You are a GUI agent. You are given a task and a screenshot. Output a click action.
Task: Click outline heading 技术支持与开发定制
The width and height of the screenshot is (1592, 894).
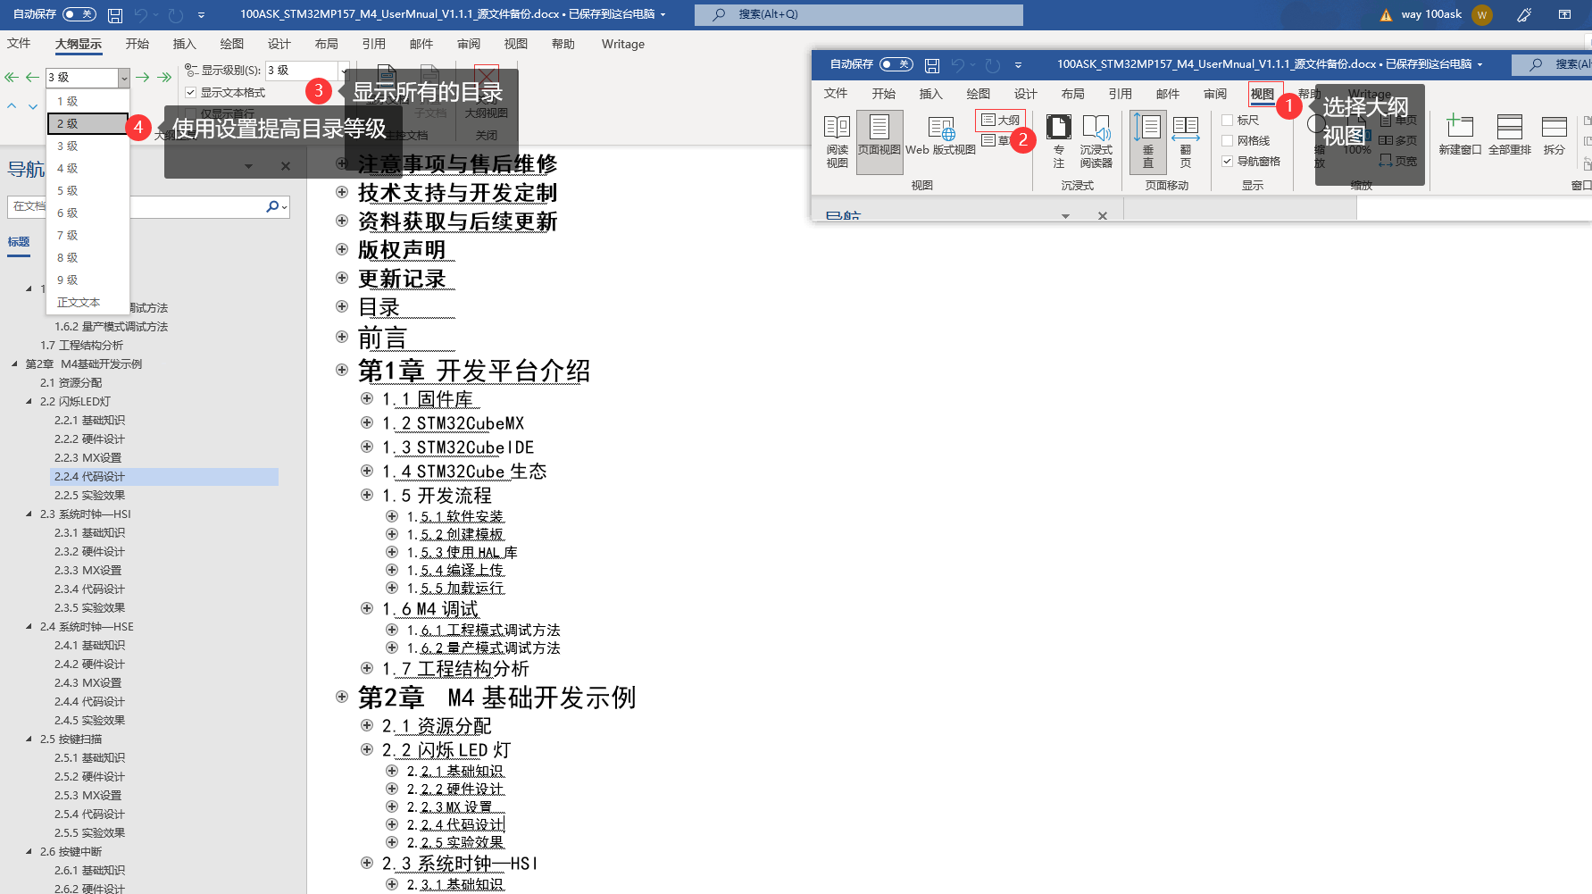pyautogui.click(x=457, y=193)
